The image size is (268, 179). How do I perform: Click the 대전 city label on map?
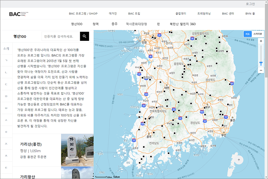tap(167, 88)
